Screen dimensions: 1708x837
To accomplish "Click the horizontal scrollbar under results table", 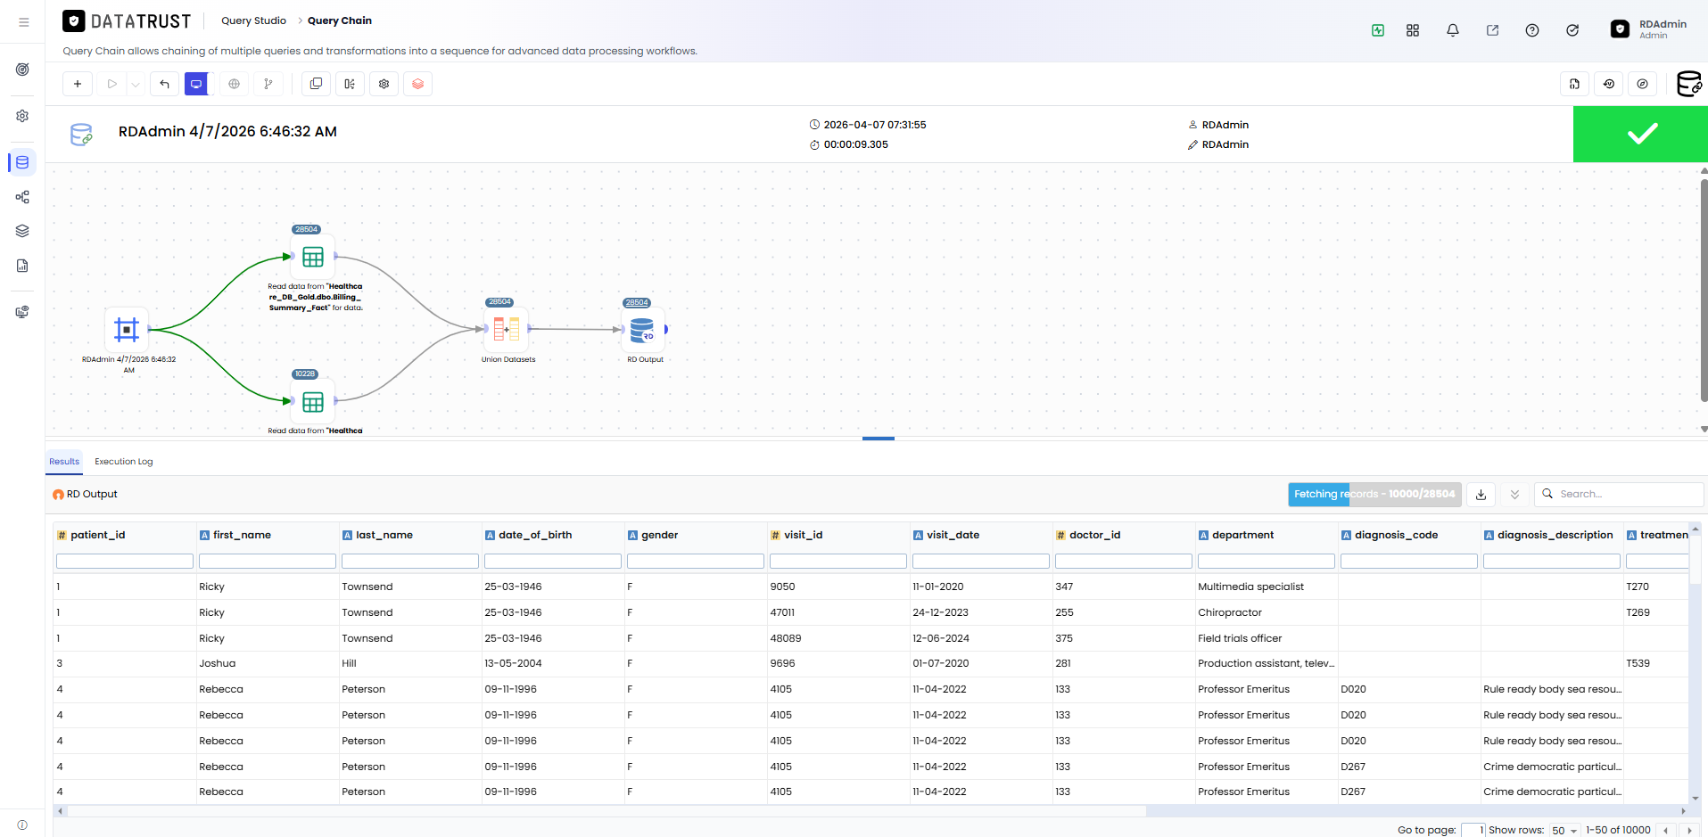I will point(606,811).
